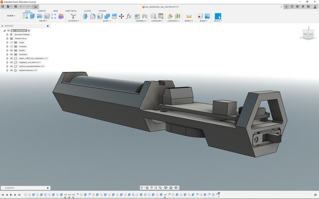Open the Construct dropdown menu
Image resolution: width=319 pixels, height=199 pixels.
pos(173,21)
